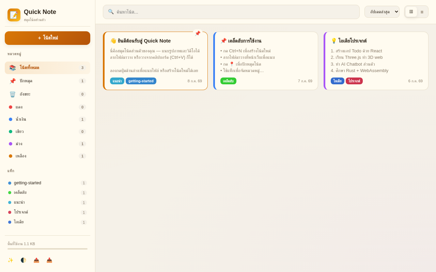The width and height of the screenshot is (436, 272).
Task: Click the date 8 ก.ค. 69
Action: 195,81
